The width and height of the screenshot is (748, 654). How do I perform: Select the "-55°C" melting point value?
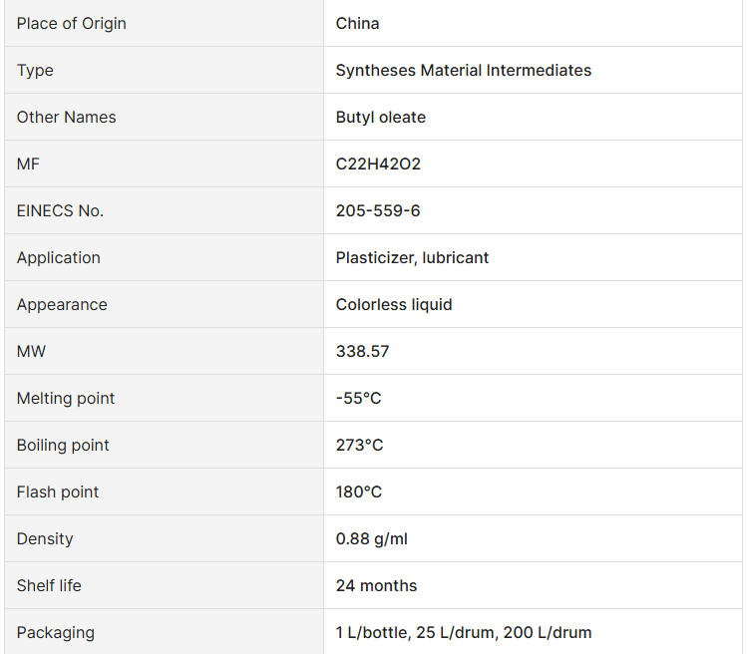click(358, 398)
